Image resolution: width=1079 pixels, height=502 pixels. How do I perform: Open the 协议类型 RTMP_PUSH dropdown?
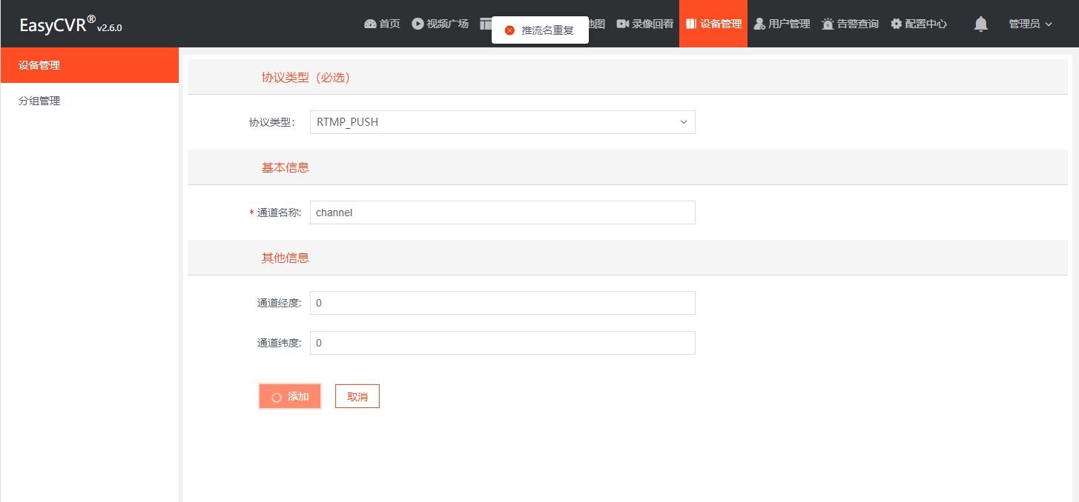pyautogui.click(x=503, y=122)
